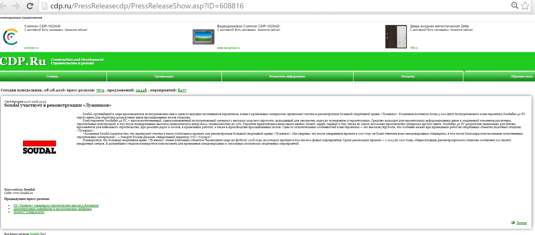Open the Обратная связь menu item
535x235 pixels.
521,76
